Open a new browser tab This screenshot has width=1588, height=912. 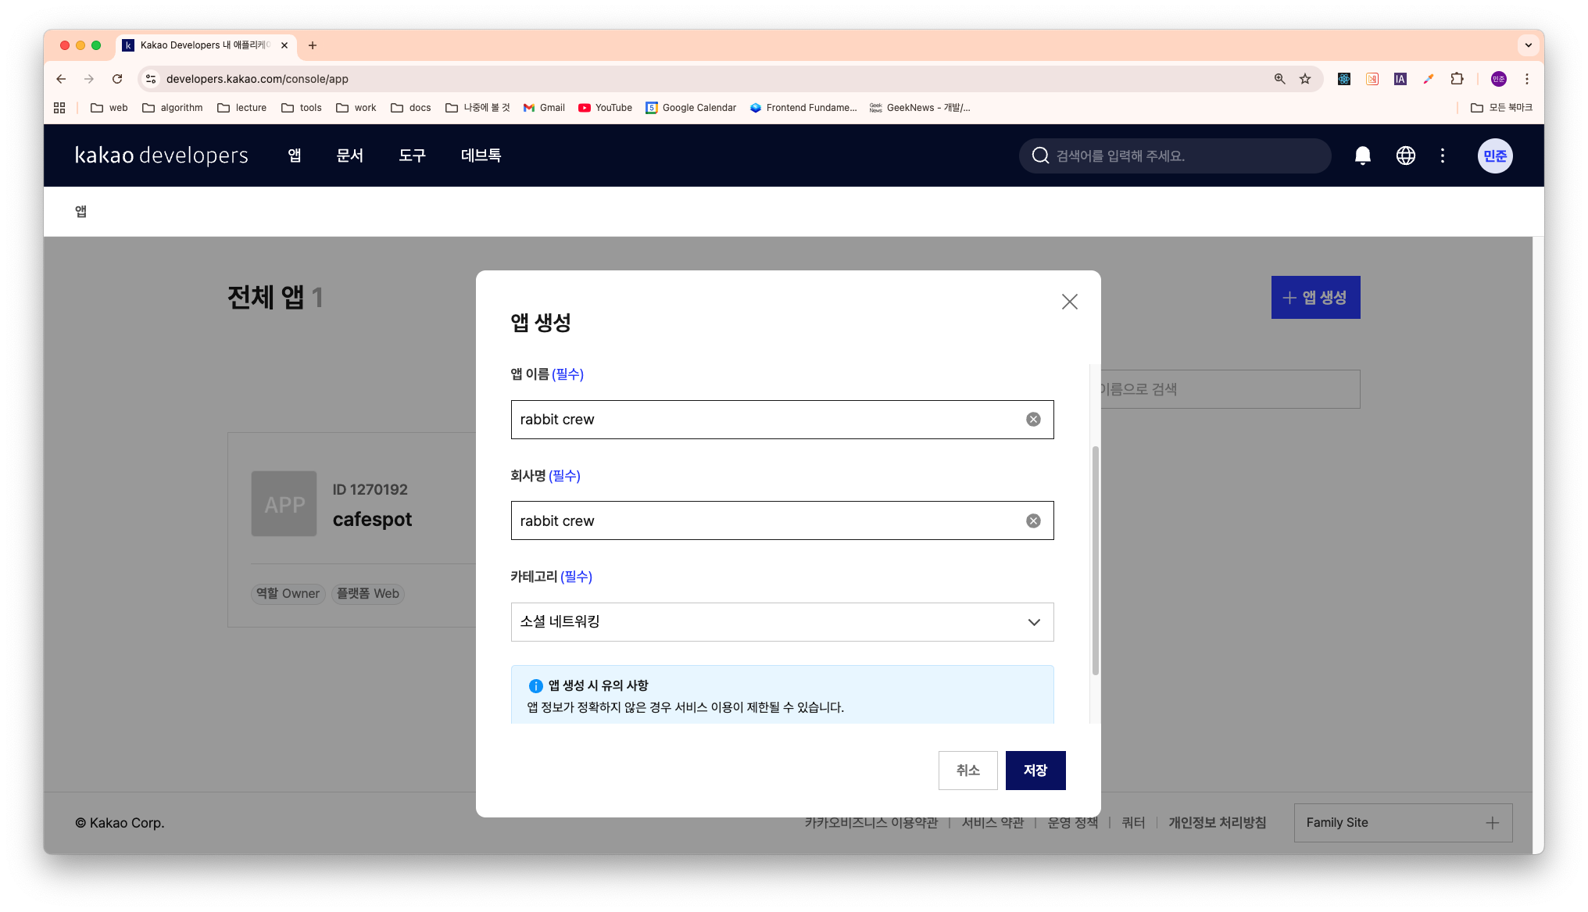tap(313, 45)
